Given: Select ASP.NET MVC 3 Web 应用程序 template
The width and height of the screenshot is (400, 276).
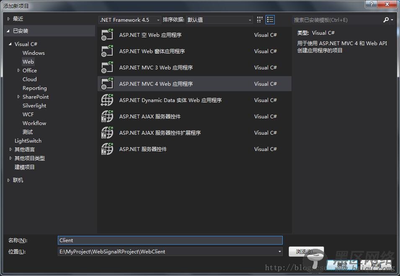Looking at the screenshot, I should point(194,67).
